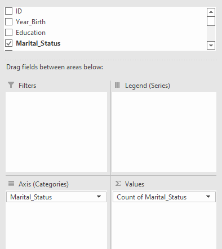Viewport: 222px width, 249px height.
Task: Select the Education field label
Action: (x=30, y=33)
